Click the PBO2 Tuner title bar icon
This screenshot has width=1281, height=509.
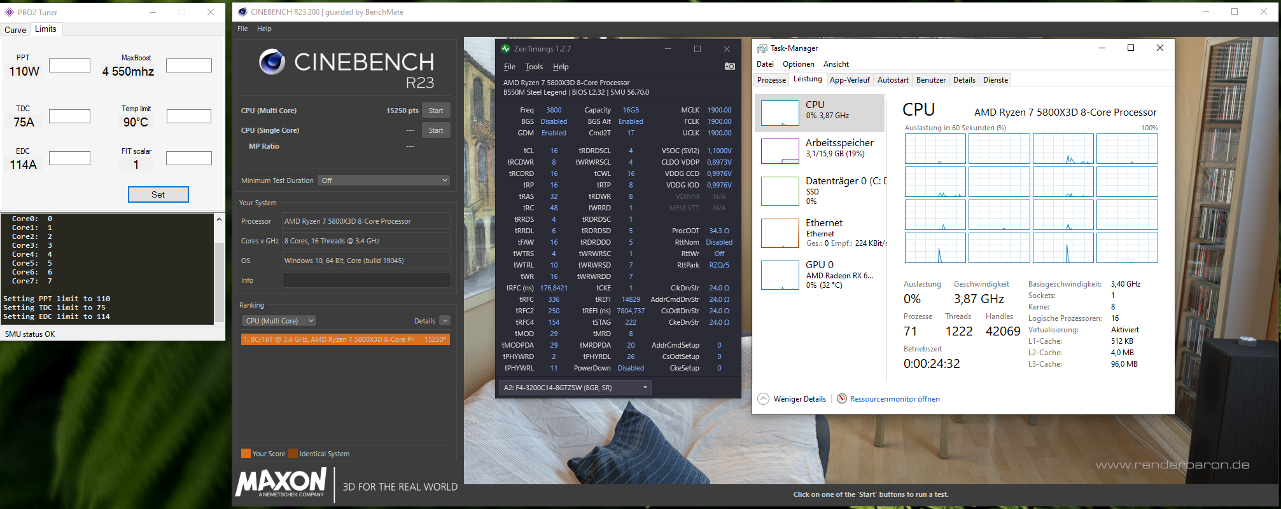tap(10, 12)
